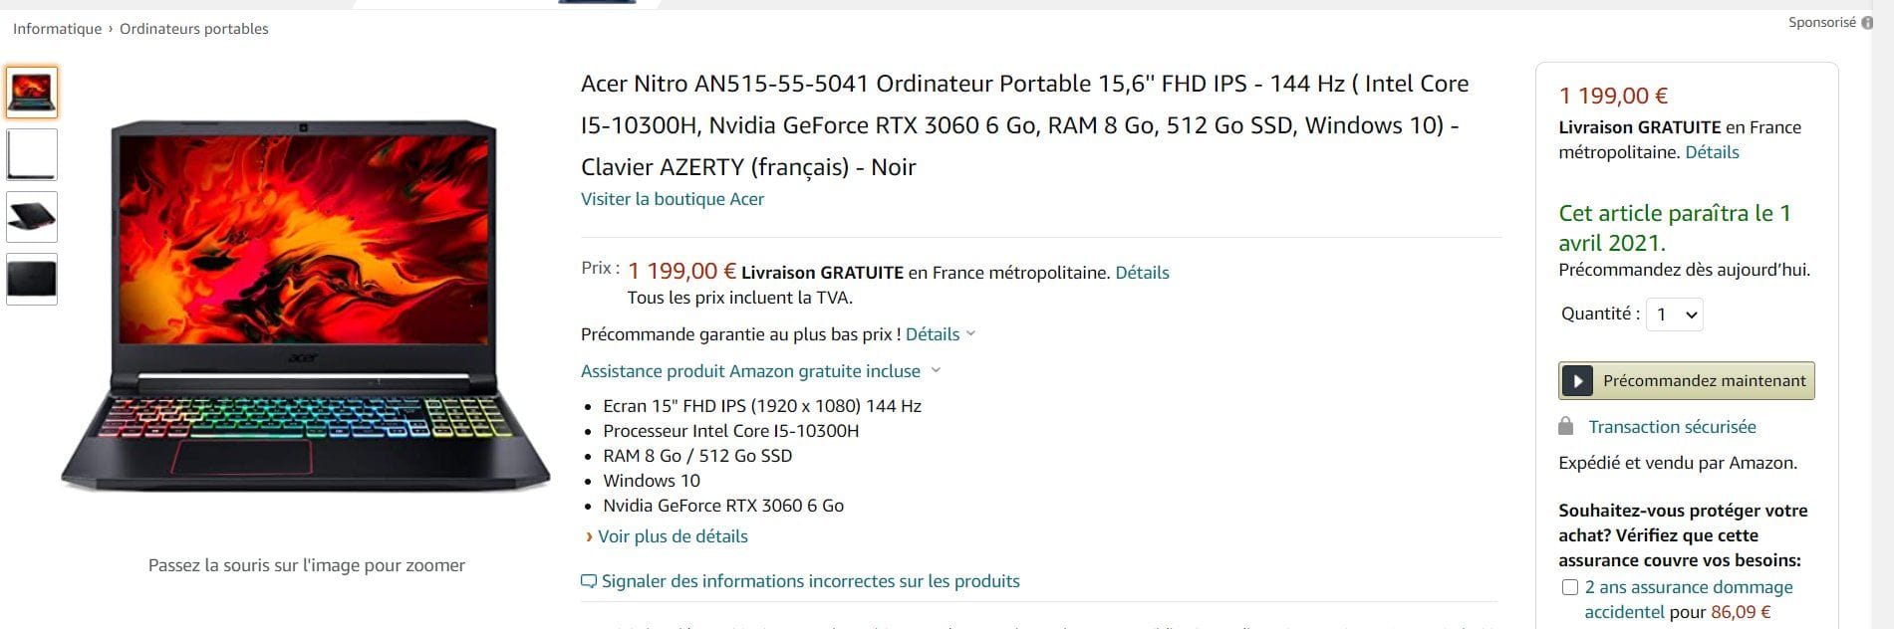This screenshot has height=629, width=1894.
Task: Go to the Informatique breadcrumb
Action: click(57, 29)
